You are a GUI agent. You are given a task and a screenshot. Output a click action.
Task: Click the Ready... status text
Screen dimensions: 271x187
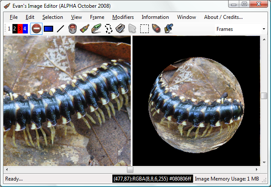click(x=14, y=179)
